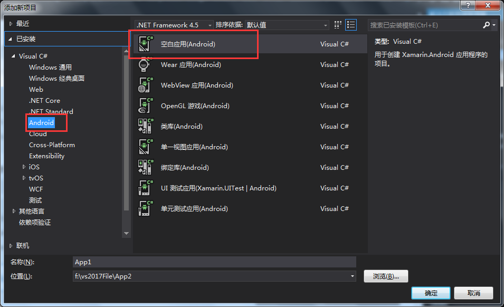Click the UI 测试应用 Xamarin.UITest template icon

click(x=145, y=188)
